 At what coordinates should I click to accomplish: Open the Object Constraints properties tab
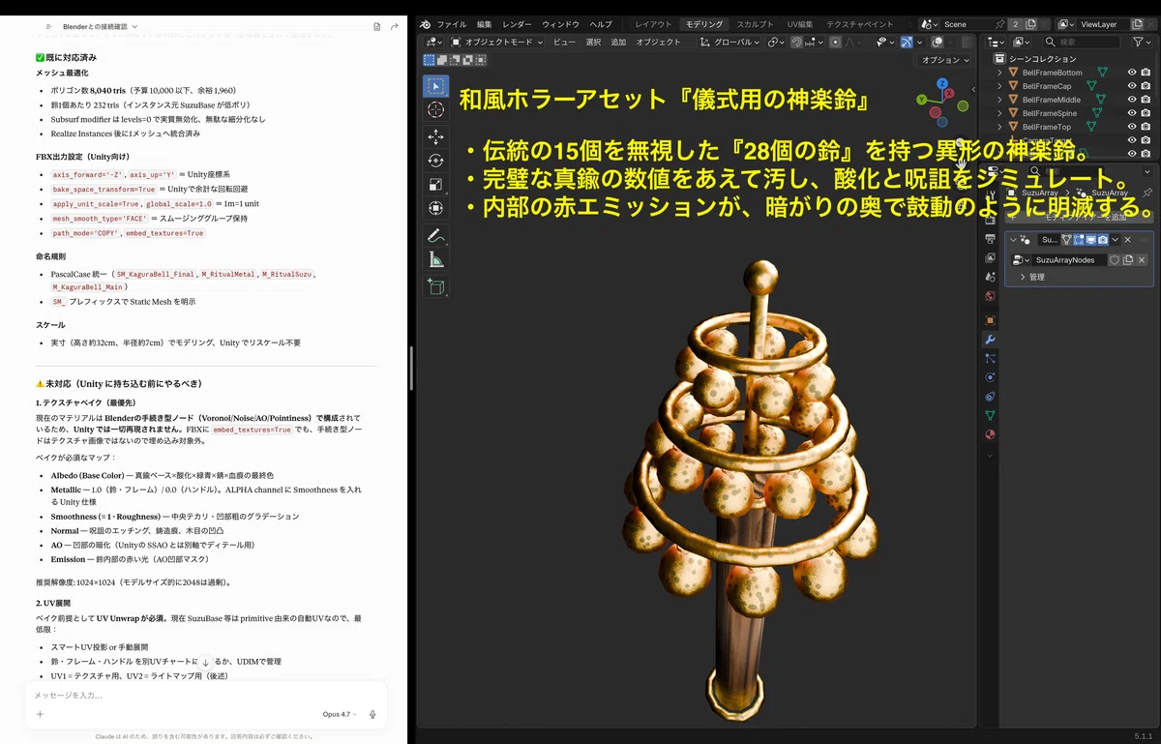click(990, 397)
